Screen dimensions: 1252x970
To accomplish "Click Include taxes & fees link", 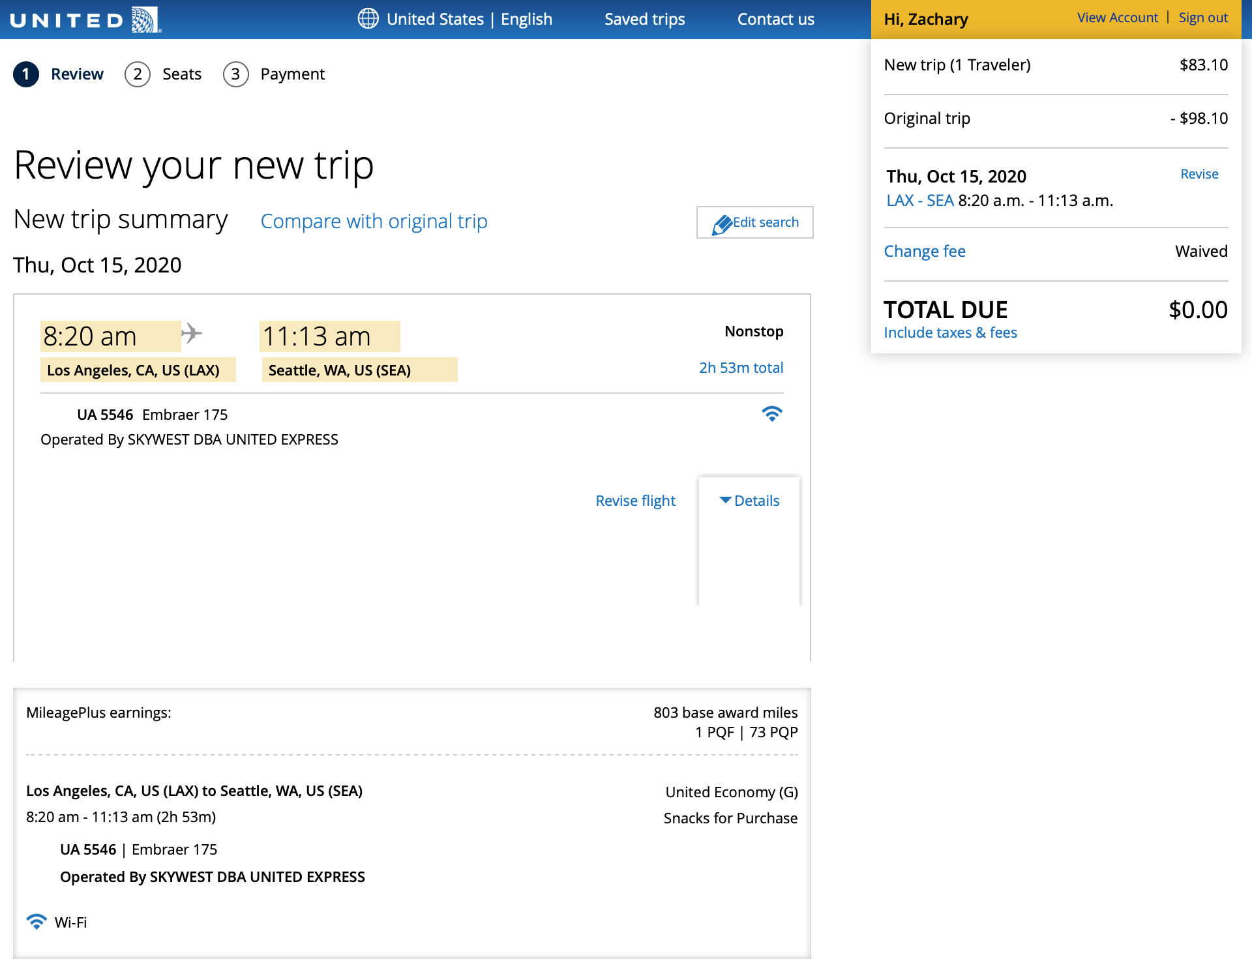I will 950,332.
